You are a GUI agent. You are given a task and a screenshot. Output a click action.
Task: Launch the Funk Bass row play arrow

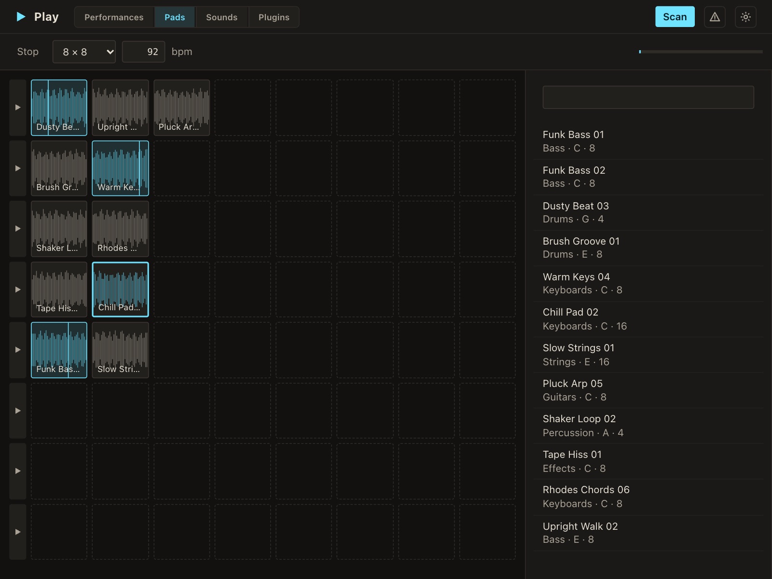coord(18,350)
